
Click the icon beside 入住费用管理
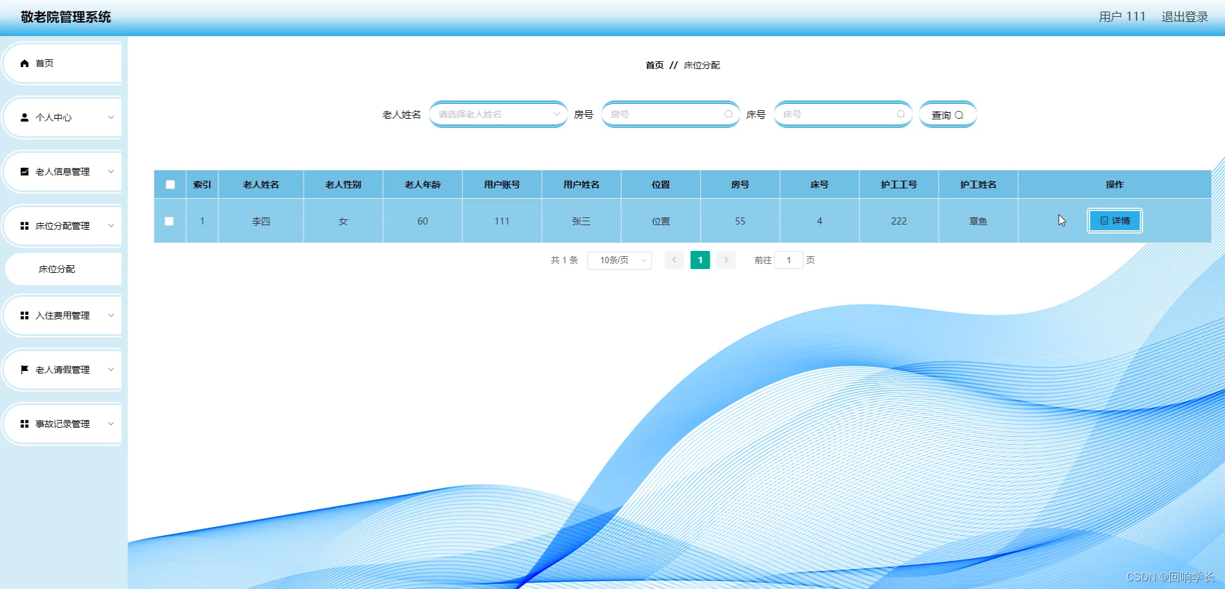(24, 315)
